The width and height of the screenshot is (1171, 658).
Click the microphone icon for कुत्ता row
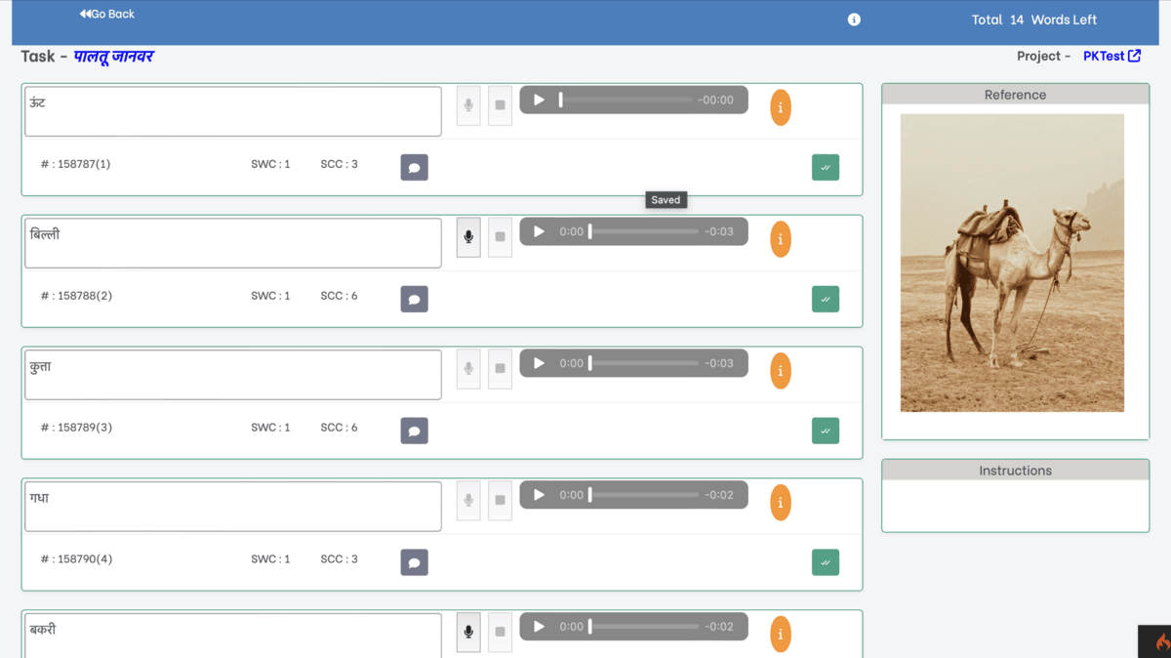coord(468,369)
